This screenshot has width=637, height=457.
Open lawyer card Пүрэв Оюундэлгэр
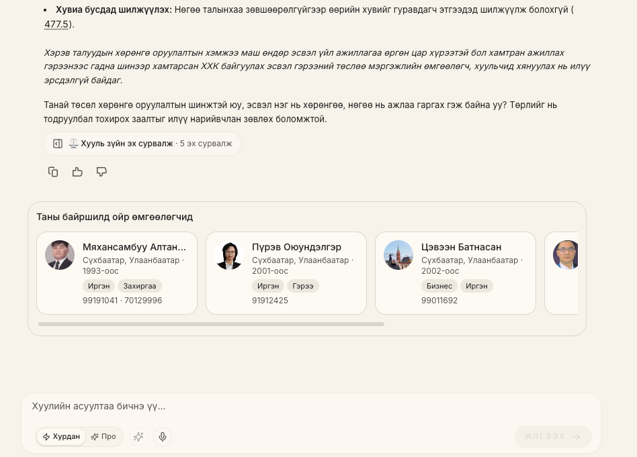point(286,273)
